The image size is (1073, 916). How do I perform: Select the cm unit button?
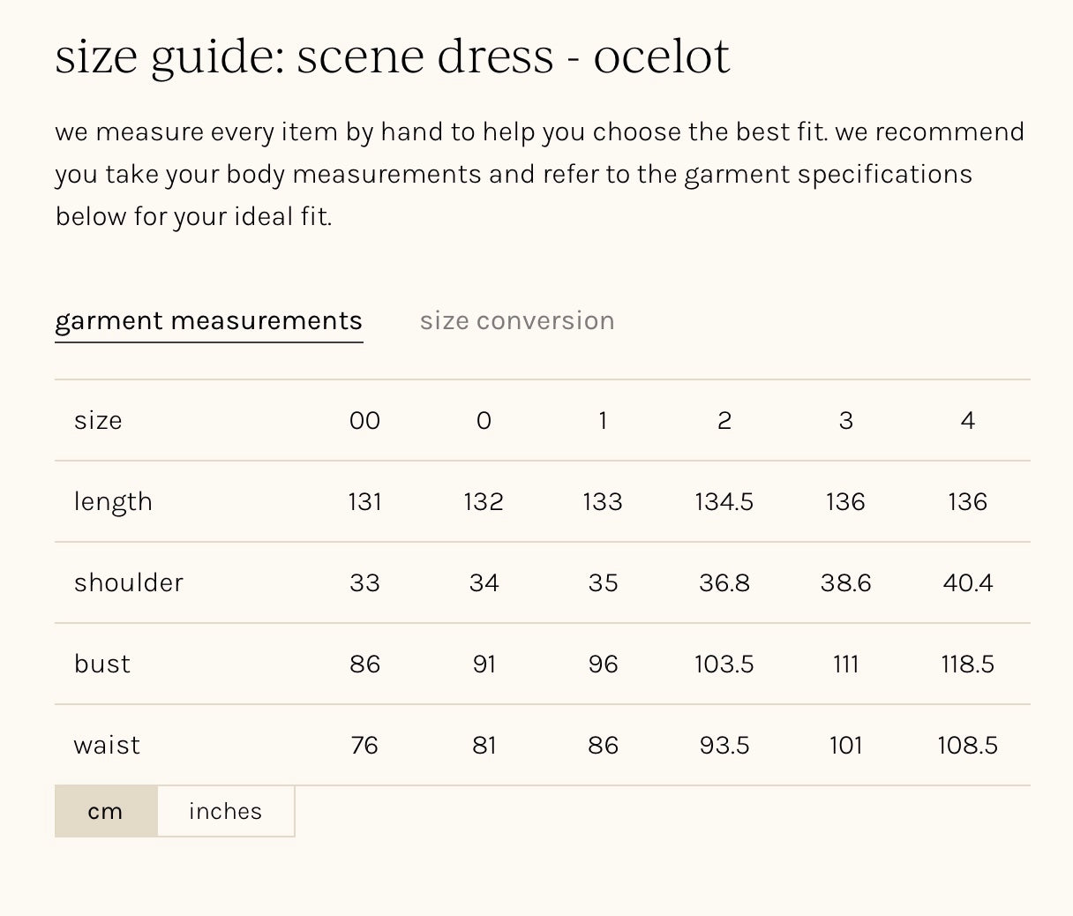click(x=106, y=811)
